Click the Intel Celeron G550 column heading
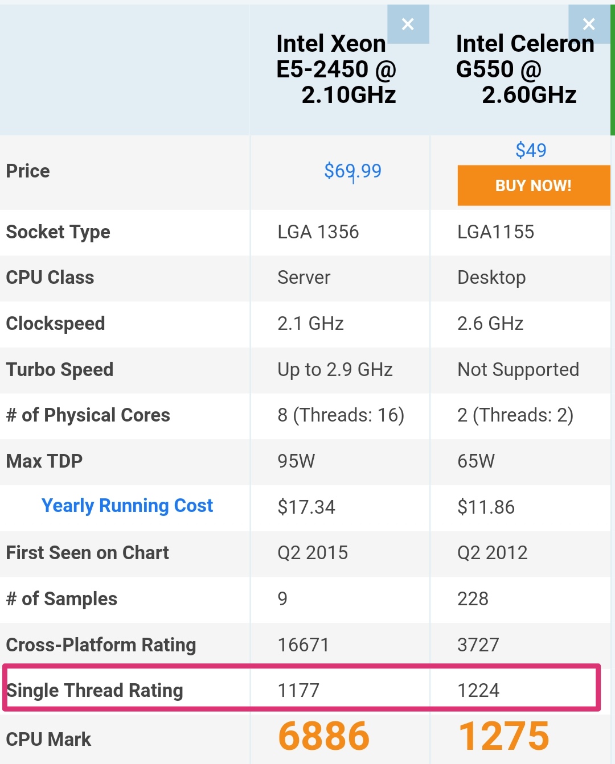615x764 pixels. (524, 69)
